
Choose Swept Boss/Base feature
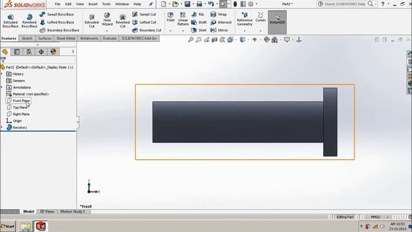(x=57, y=14)
